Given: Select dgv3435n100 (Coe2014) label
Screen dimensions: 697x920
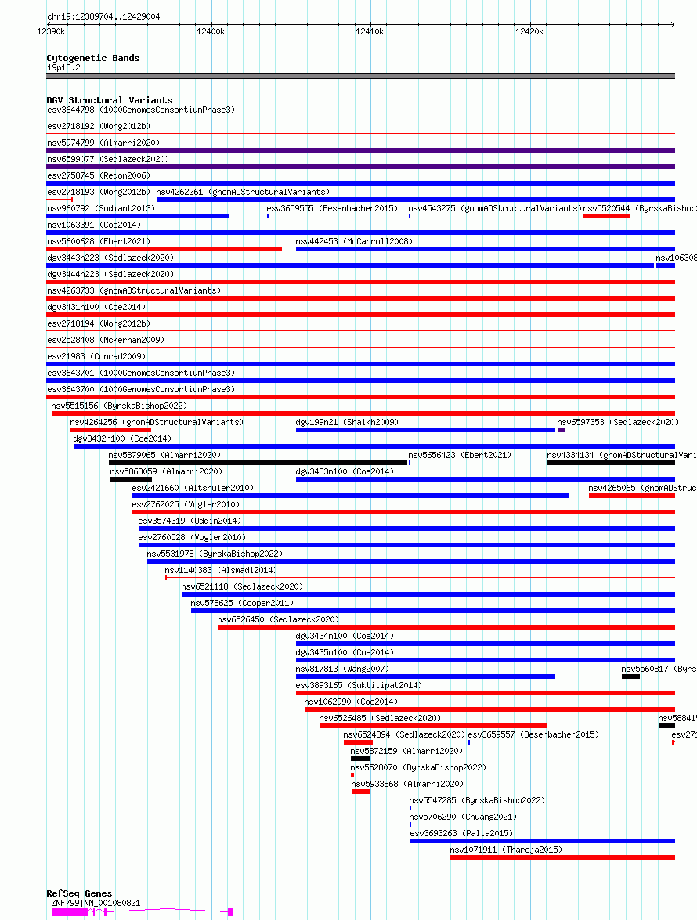Looking at the screenshot, I should click(x=345, y=652).
